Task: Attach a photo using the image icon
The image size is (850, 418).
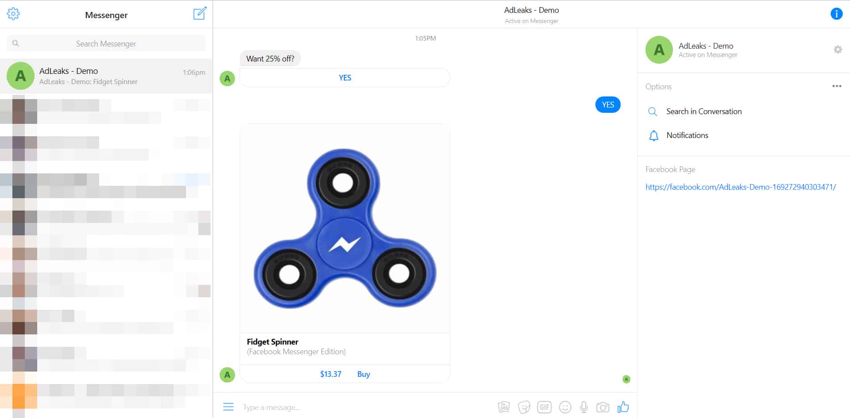Action: coord(504,407)
